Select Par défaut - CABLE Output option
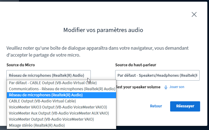 61,83
